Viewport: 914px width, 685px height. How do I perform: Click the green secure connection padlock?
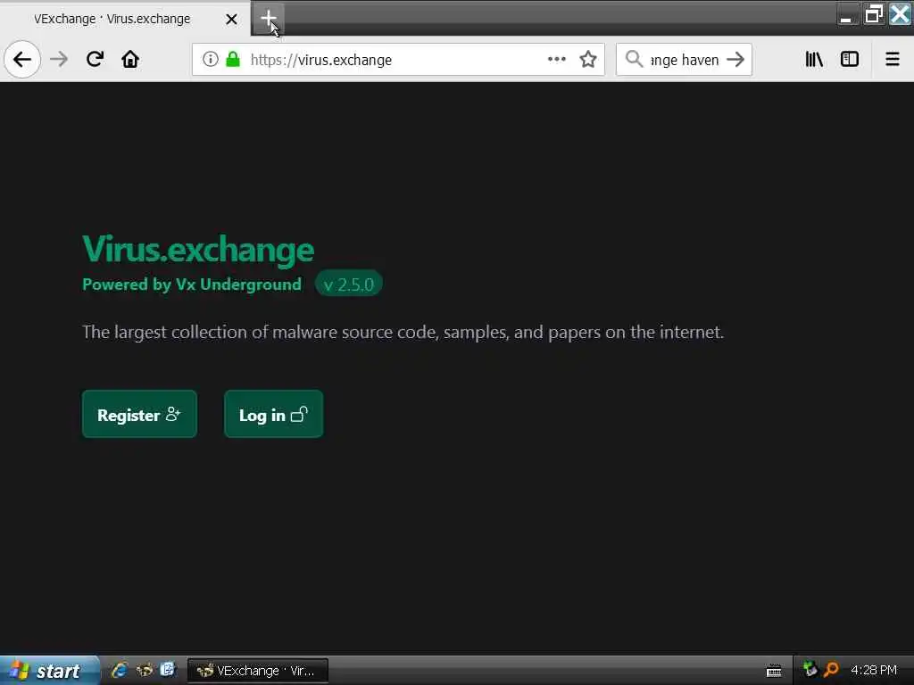point(233,60)
